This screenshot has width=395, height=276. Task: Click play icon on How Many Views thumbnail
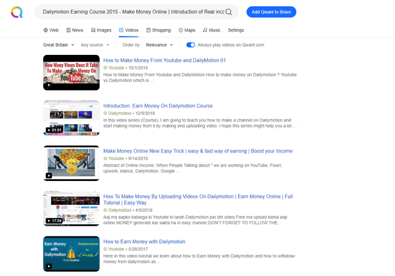click(x=49, y=85)
